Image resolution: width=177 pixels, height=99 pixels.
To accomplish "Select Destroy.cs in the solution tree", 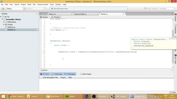I will tap(11, 27).
